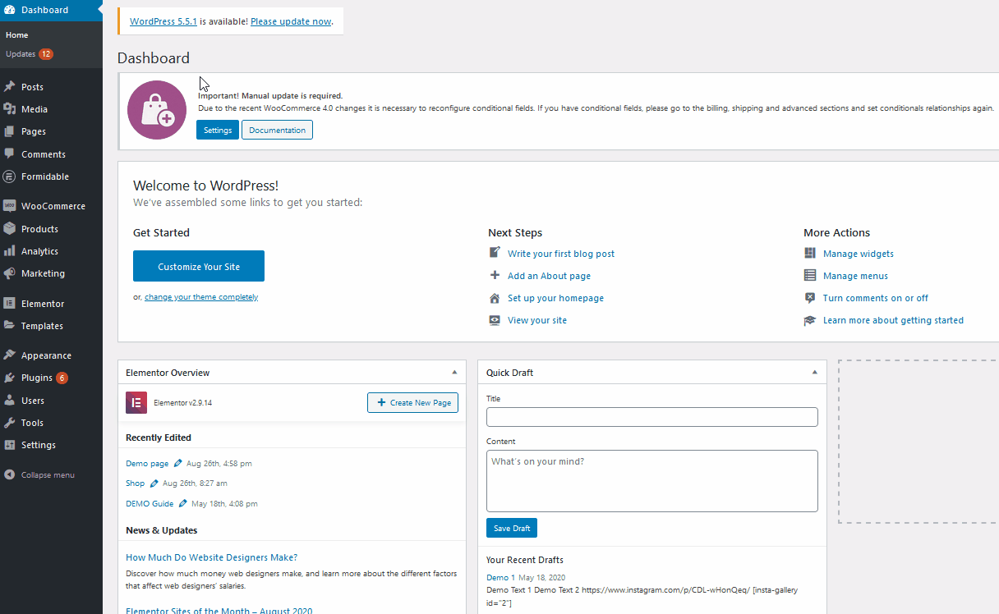The width and height of the screenshot is (999, 614).
Task: Click the pencil icon next to Demo page
Action: click(x=178, y=463)
